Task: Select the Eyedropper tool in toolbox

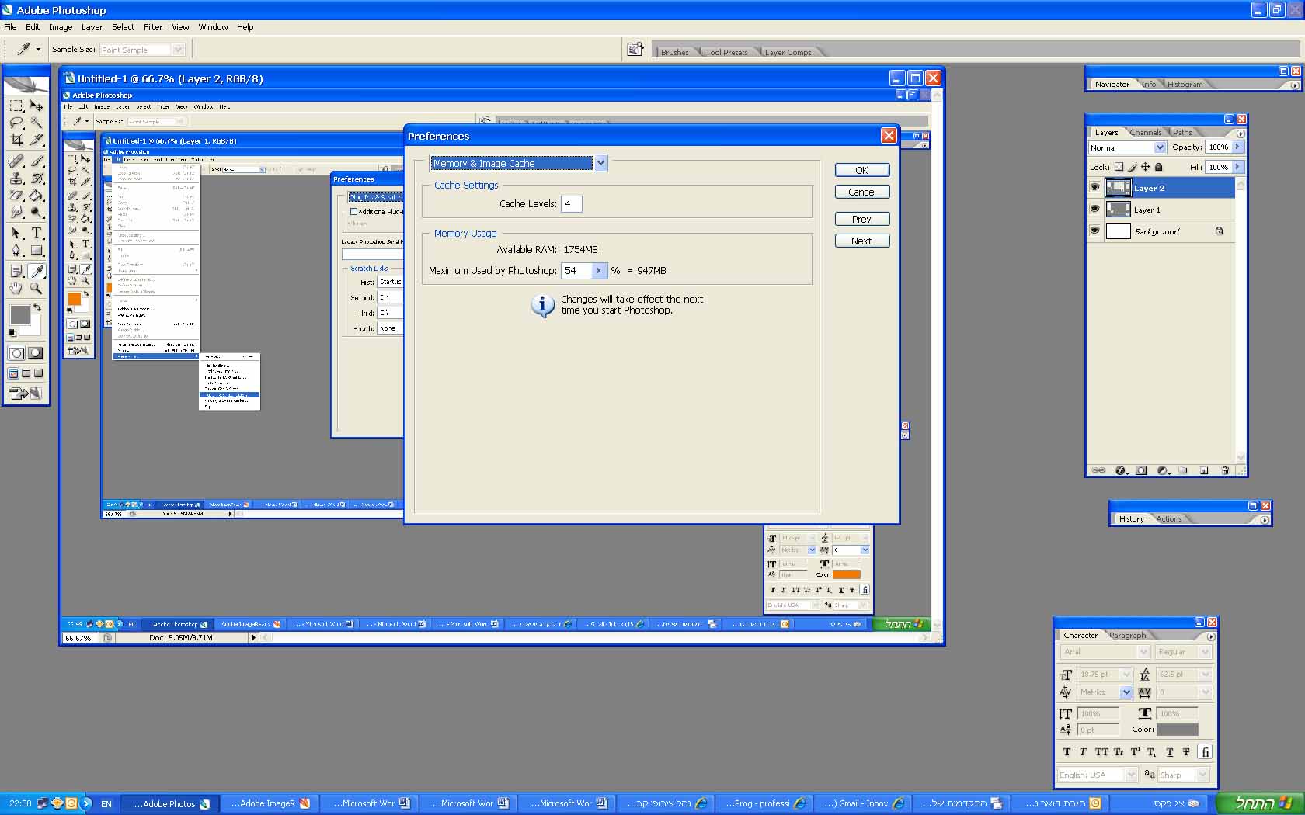Action: pos(37,271)
